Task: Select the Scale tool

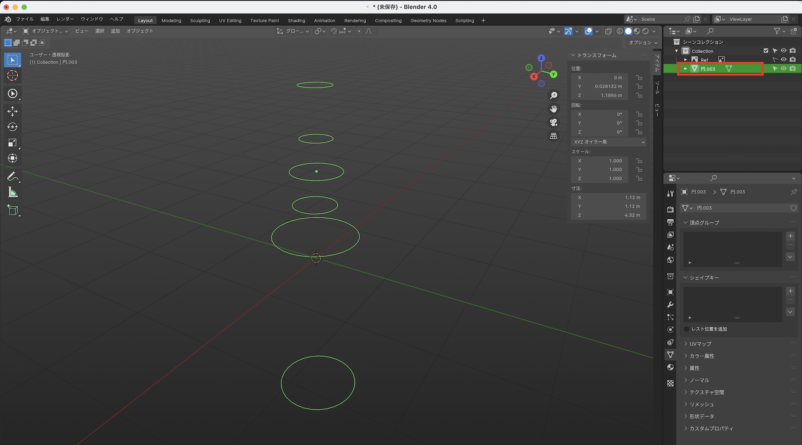Action: [x=12, y=143]
